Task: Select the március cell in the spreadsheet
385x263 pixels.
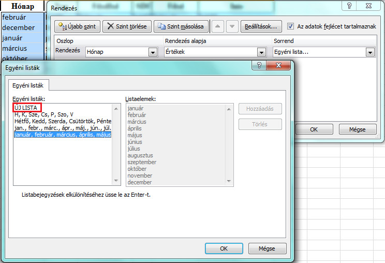Action: pos(23,48)
